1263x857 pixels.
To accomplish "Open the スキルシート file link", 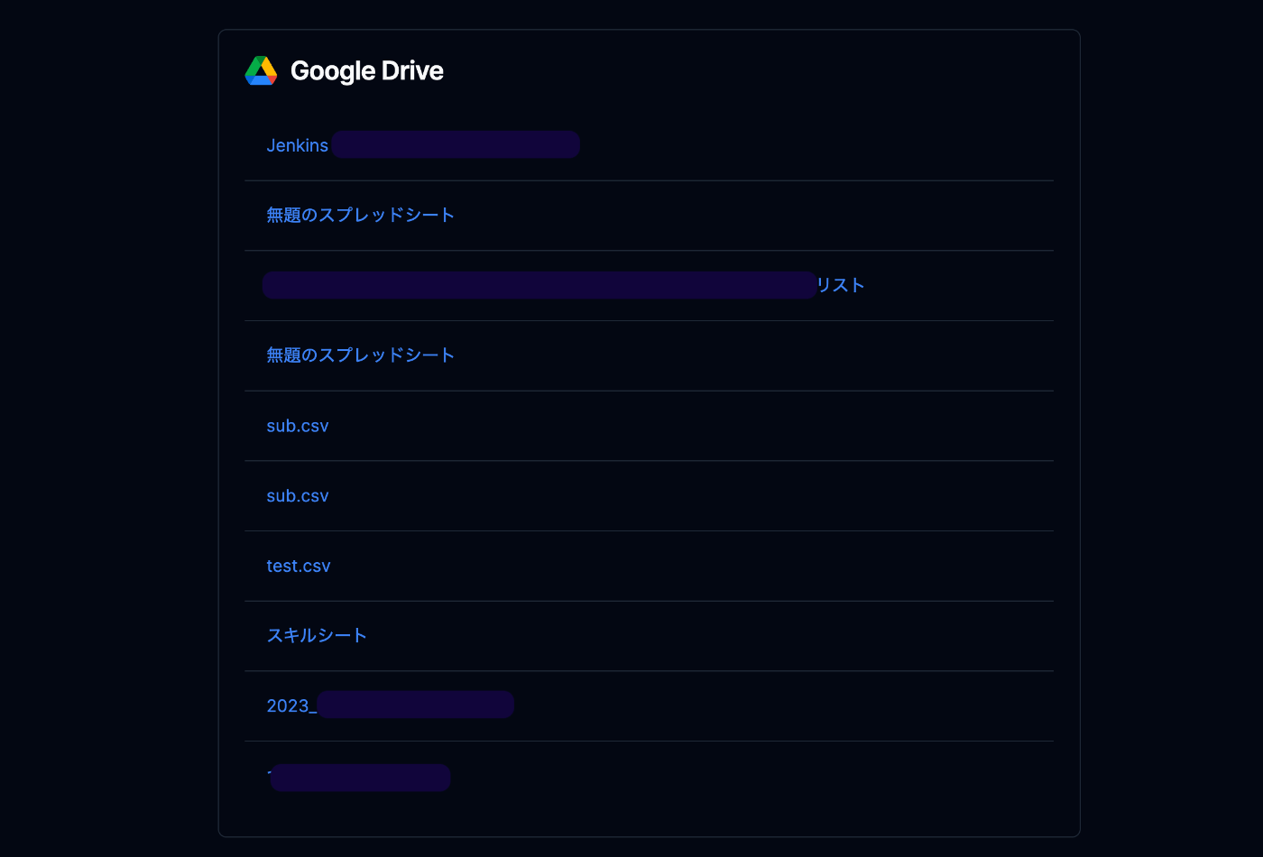I will click(x=317, y=635).
